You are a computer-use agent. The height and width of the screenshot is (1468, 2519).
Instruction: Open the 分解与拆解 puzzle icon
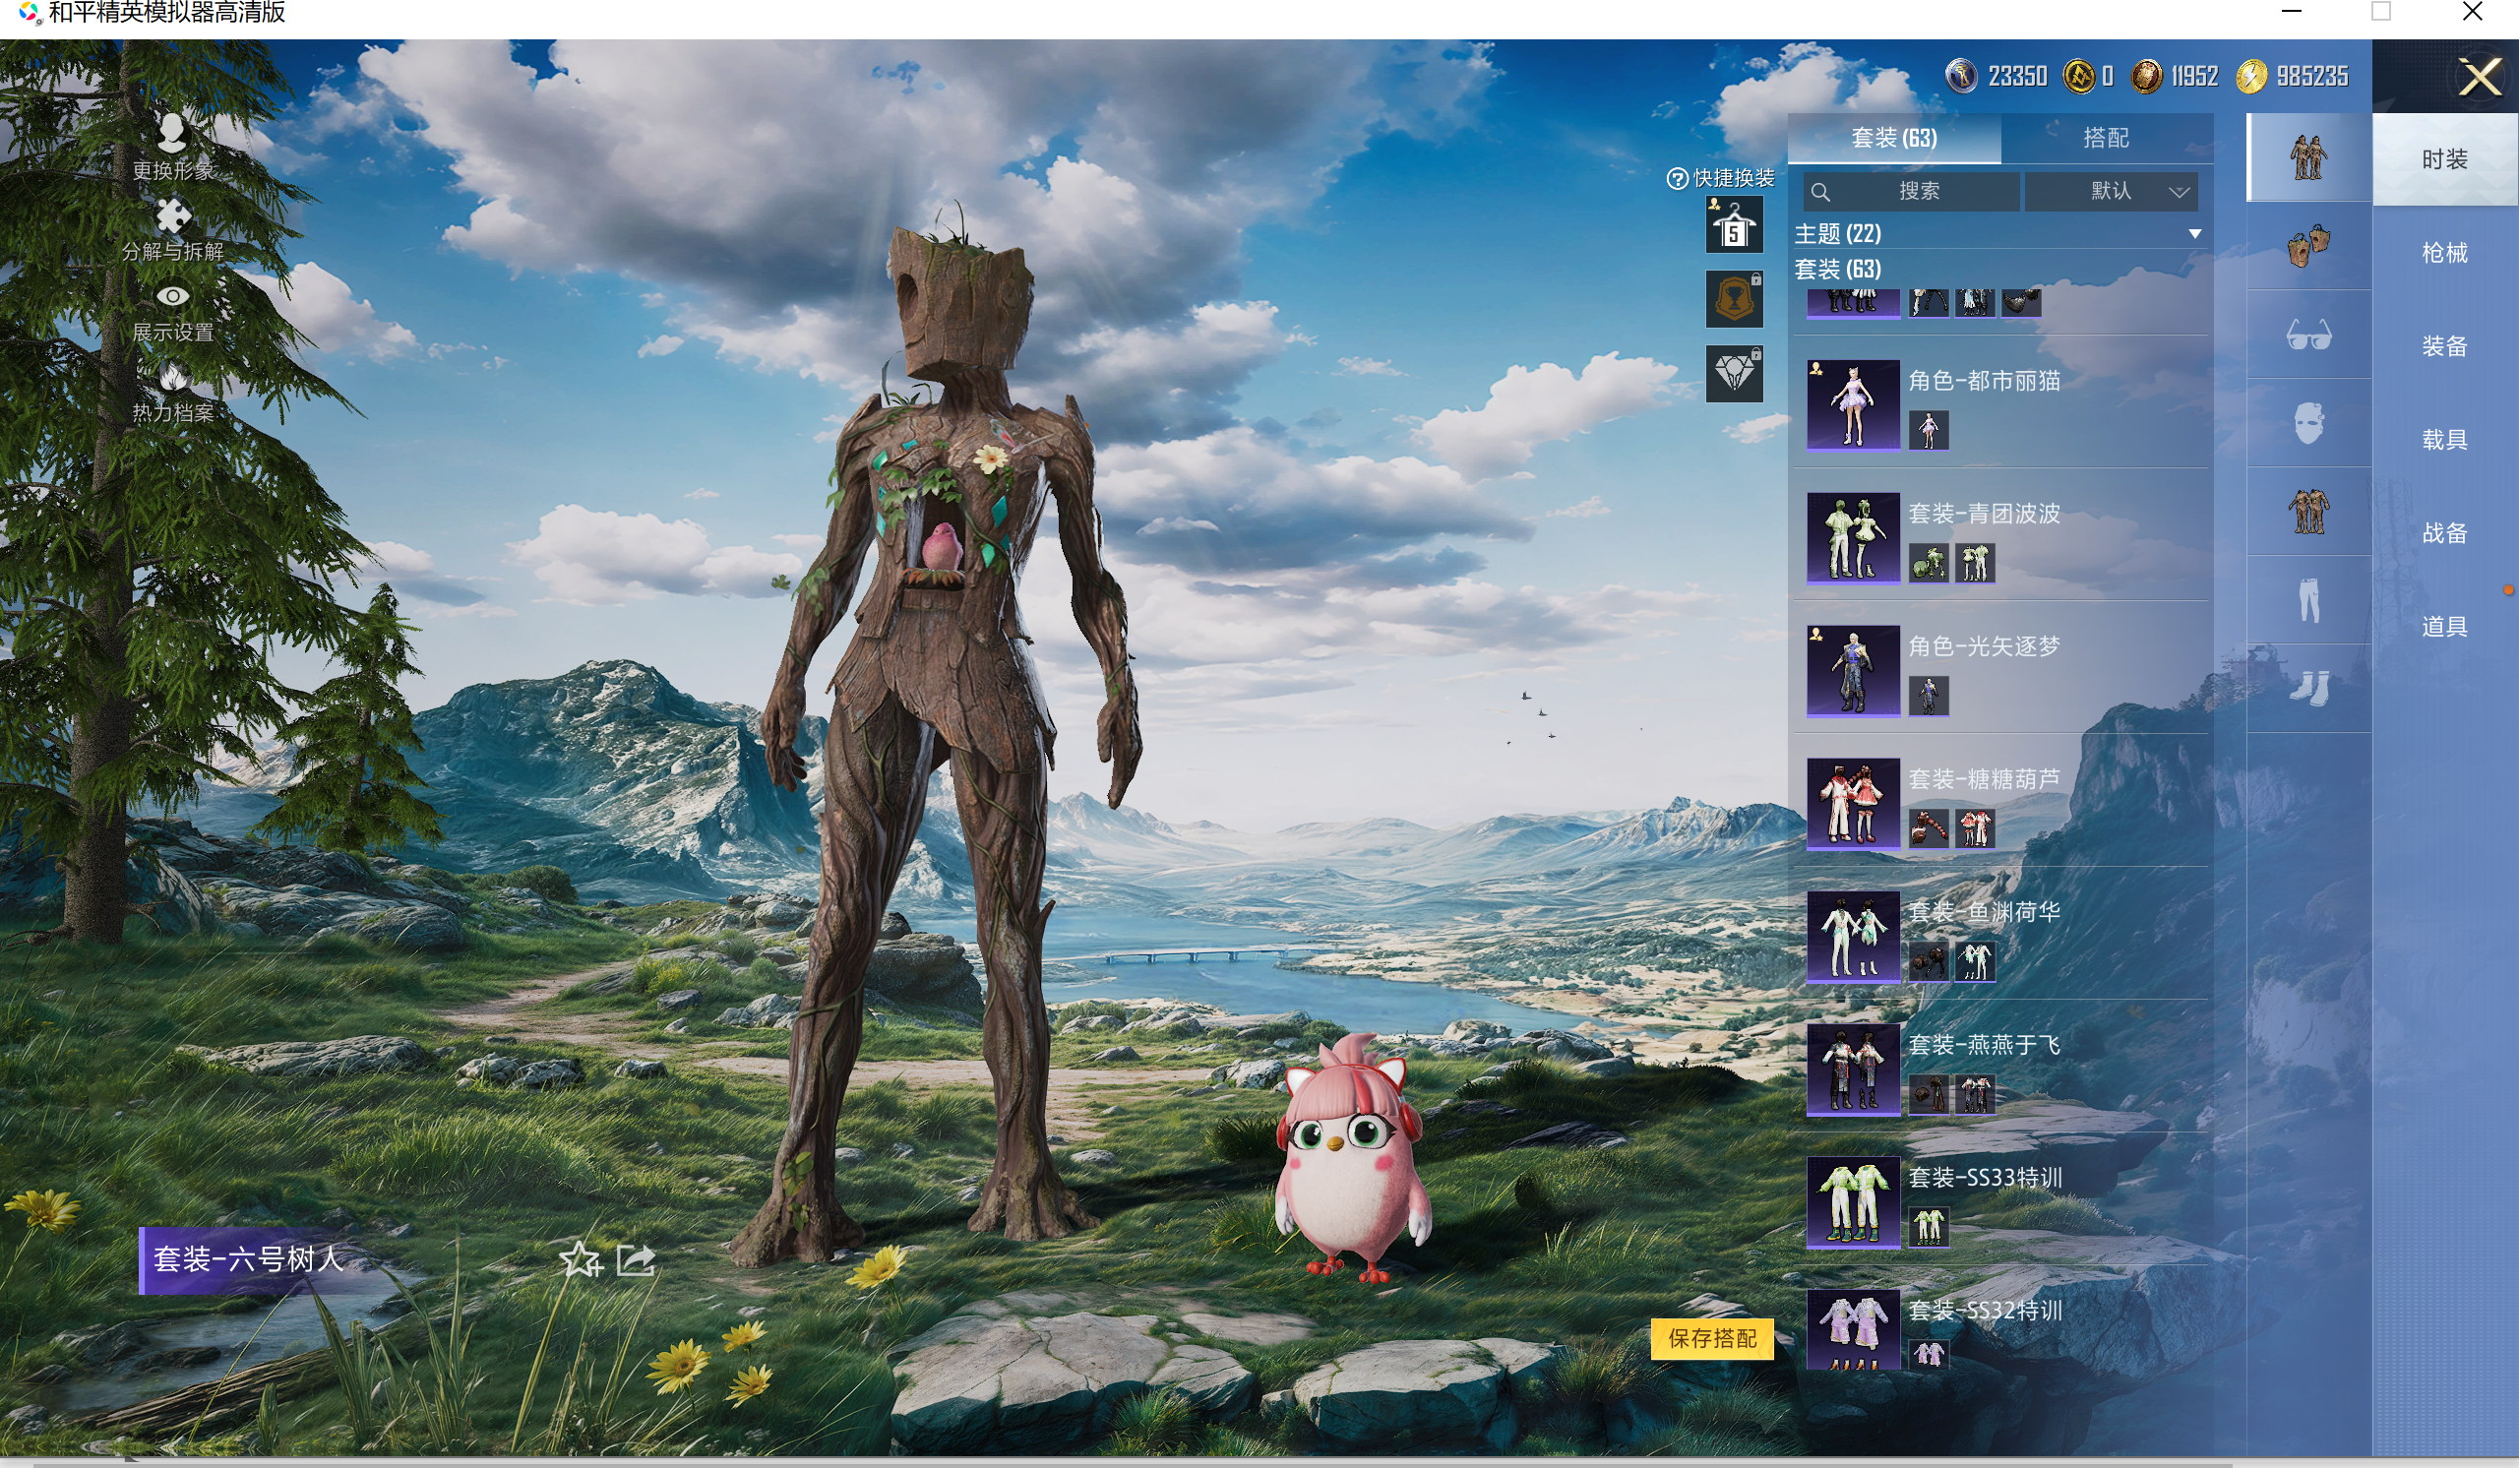[x=172, y=214]
